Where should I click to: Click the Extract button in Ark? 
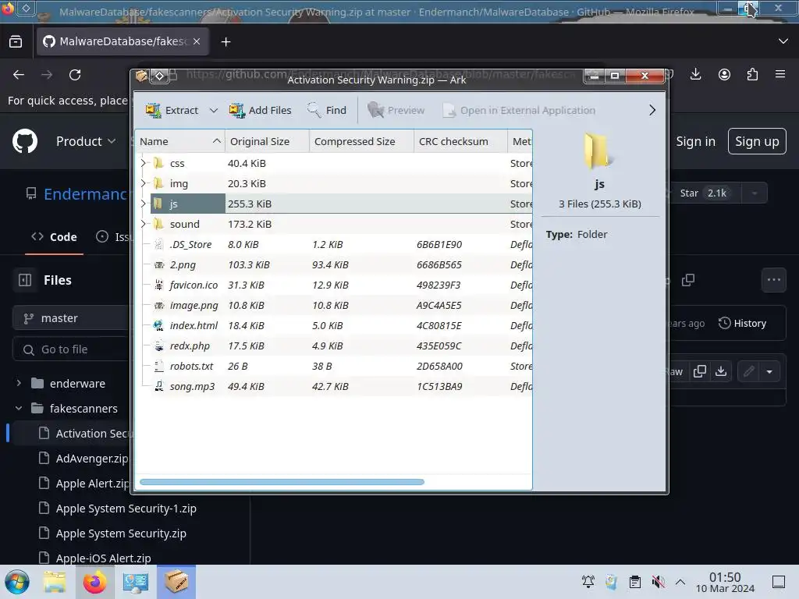click(172, 110)
